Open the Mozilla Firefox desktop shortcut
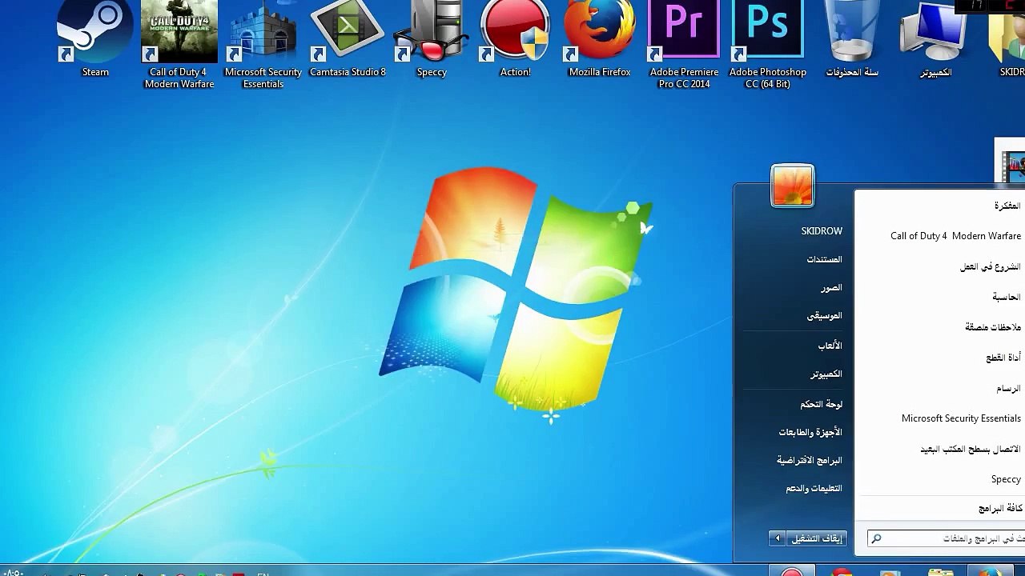Image resolution: width=1025 pixels, height=576 pixels. click(x=600, y=38)
